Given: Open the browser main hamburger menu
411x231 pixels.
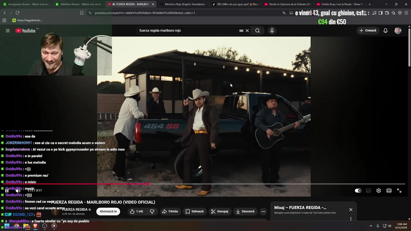Looking at the screenshot, I should (407, 13).
